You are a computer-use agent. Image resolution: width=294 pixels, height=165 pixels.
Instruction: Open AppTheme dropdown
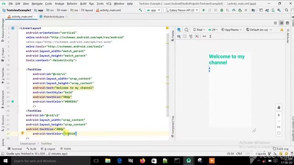(x=232, y=30)
